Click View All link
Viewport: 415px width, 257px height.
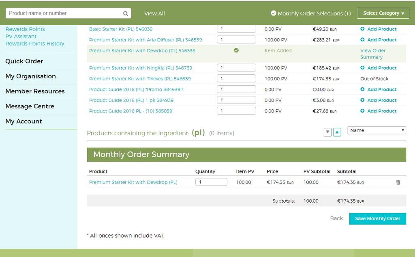154,13
